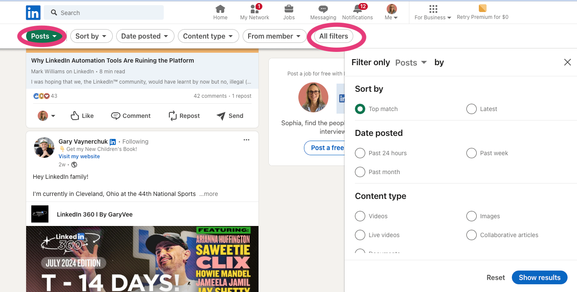Image resolution: width=577 pixels, height=292 pixels.
Task: Click the globe visibility icon on Gary's post
Action: tap(74, 165)
